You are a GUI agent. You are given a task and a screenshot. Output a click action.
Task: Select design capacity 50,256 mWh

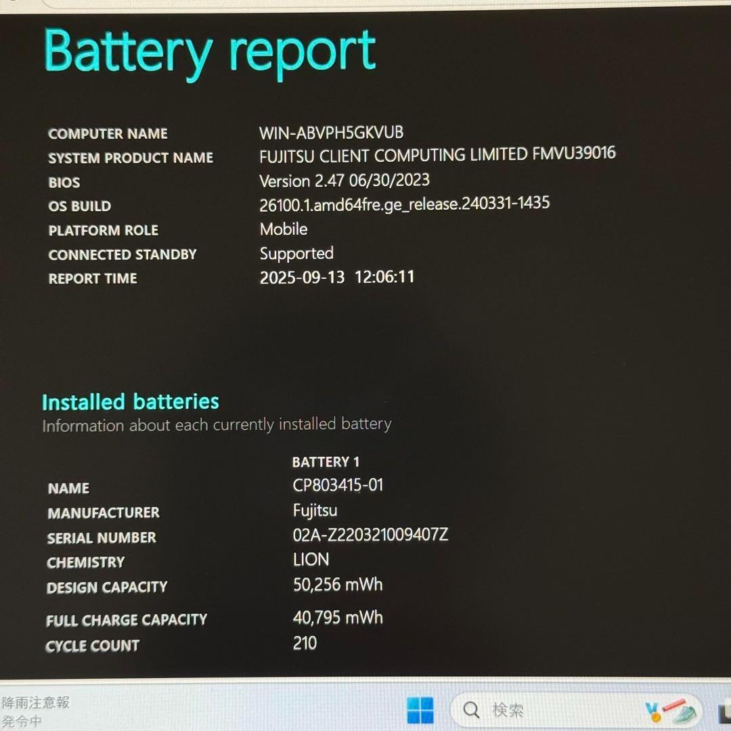pos(338,585)
